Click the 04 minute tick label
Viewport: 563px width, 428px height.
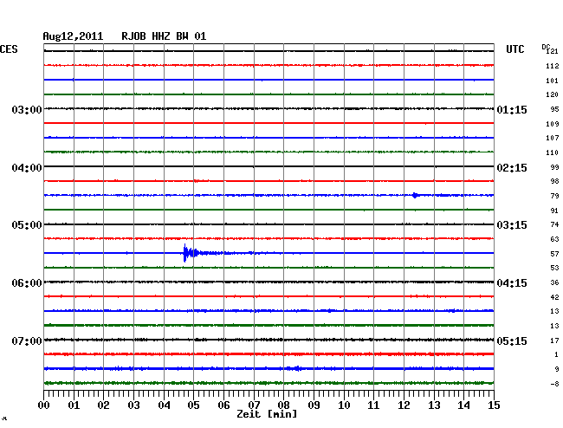point(164,405)
